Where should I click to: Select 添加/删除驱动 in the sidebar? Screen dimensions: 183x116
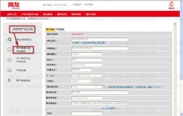click(x=24, y=39)
